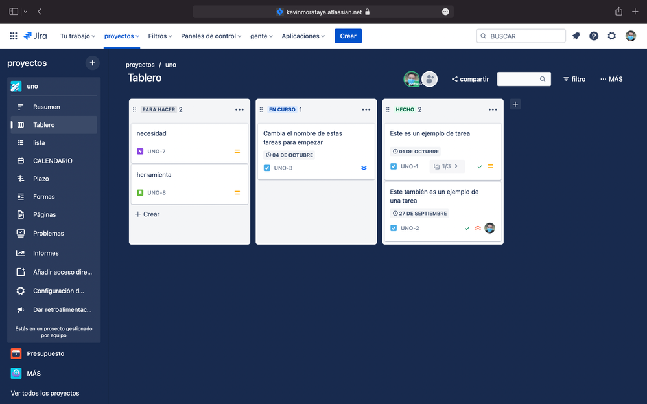This screenshot has height=404, width=647.
Task: Click the proyectos breadcrumb link
Action: point(140,65)
